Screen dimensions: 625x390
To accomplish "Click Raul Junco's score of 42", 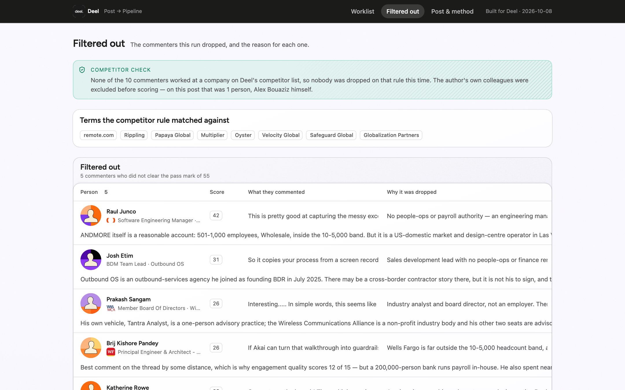I will coord(216,216).
